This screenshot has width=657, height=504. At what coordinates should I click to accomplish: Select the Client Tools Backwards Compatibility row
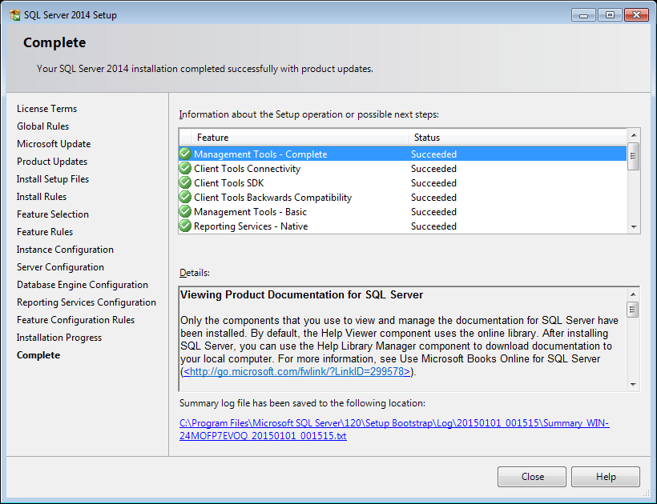coord(403,197)
